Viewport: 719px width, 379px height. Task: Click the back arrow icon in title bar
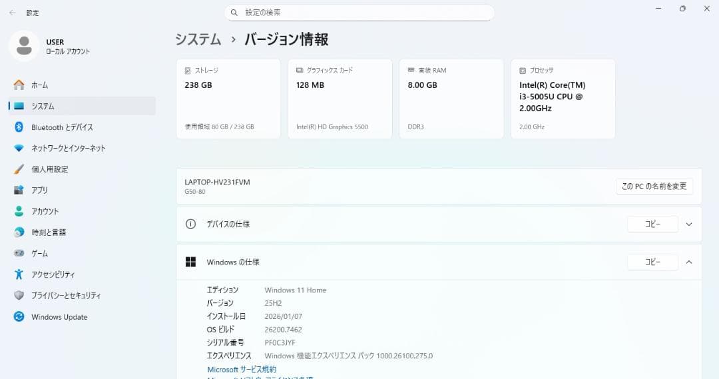[13, 13]
